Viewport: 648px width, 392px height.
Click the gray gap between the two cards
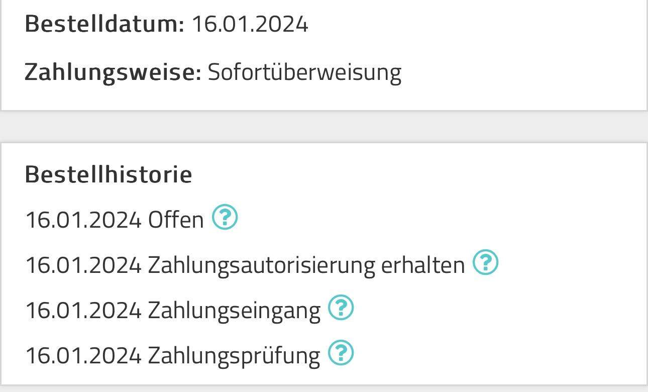[x=324, y=127]
